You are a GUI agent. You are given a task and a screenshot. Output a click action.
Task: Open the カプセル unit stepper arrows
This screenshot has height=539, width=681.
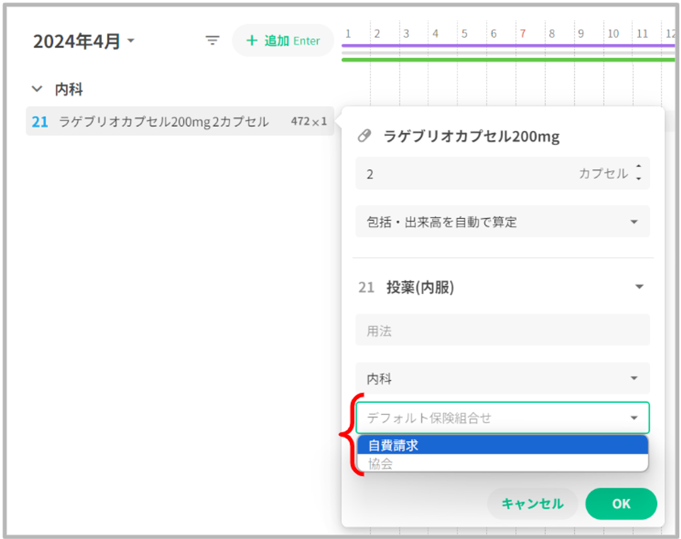click(638, 173)
